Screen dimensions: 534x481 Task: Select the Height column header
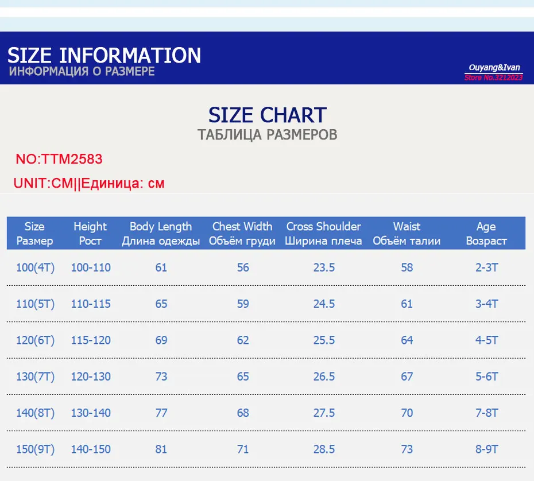pyautogui.click(x=90, y=234)
